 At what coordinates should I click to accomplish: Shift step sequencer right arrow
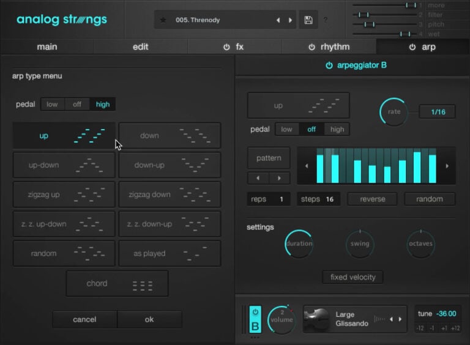tap(447, 166)
